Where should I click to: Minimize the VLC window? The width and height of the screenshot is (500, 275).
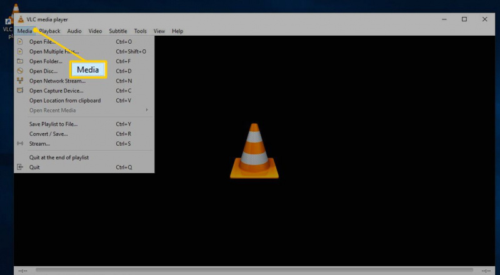coord(444,19)
